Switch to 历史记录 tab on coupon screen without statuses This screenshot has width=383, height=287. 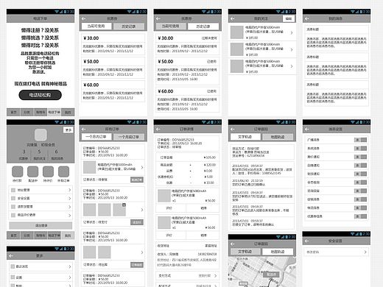[129, 26]
